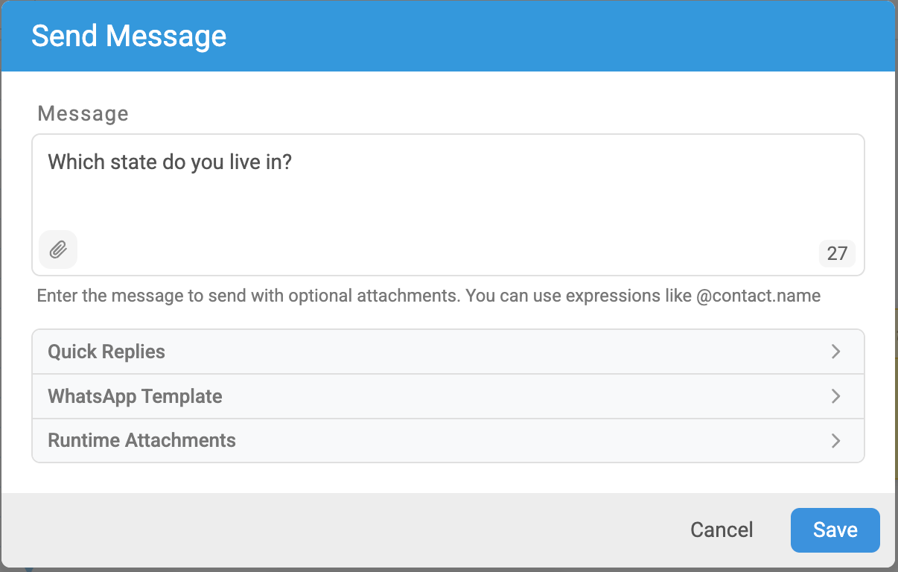The width and height of the screenshot is (898, 572).
Task: Click the character counter showing 27
Action: (837, 254)
